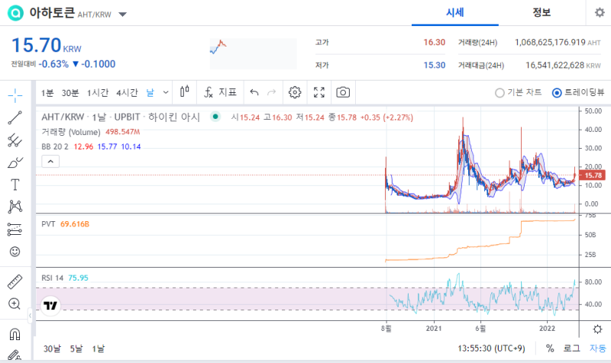Image resolution: width=611 pixels, height=363 pixels.
Task: Set interval to 30분
Action: tap(70, 92)
